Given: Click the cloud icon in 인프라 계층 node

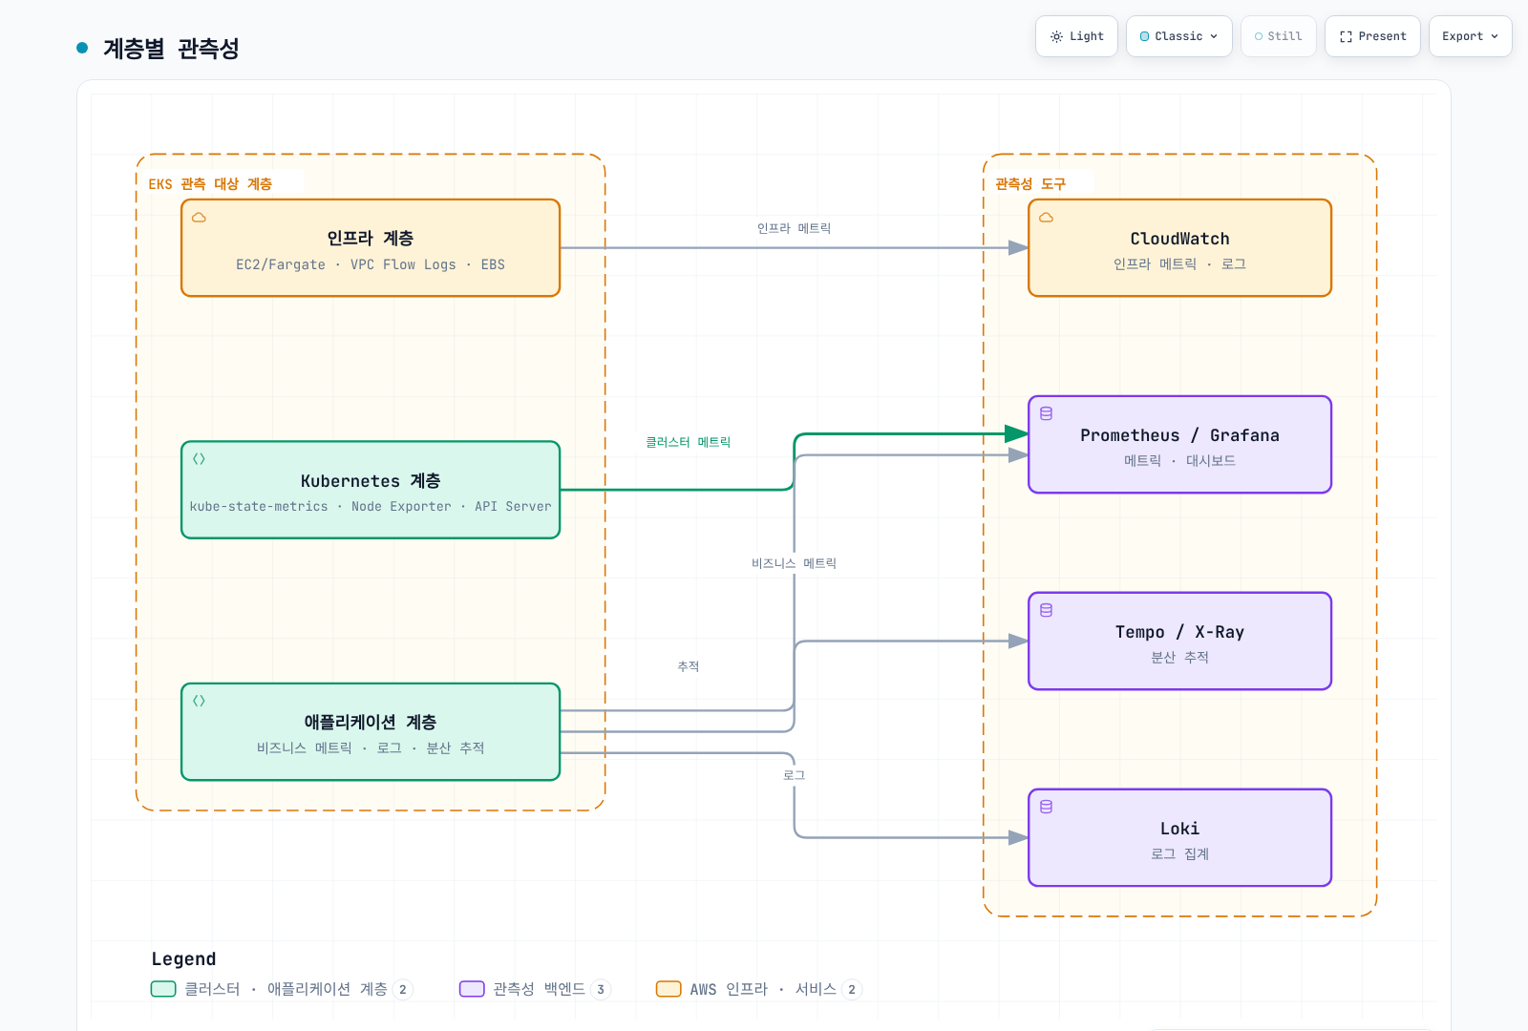Looking at the screenshot, I should (x=199, y=218).
